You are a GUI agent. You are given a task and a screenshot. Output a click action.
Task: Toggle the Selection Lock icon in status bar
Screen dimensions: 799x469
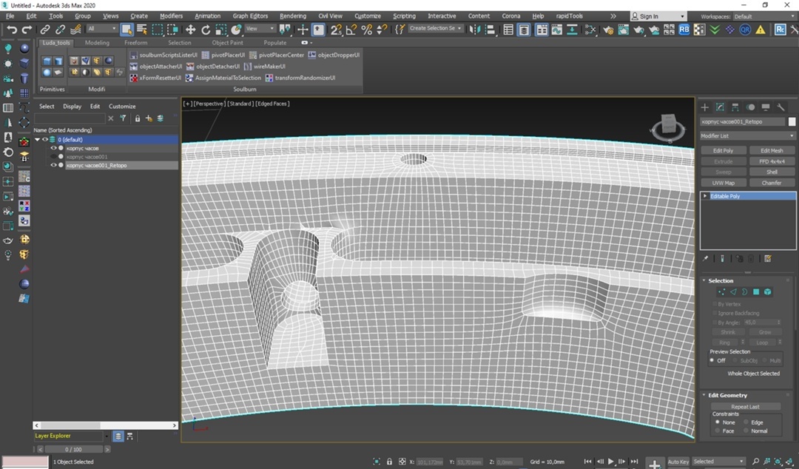(x=389, y=462)
